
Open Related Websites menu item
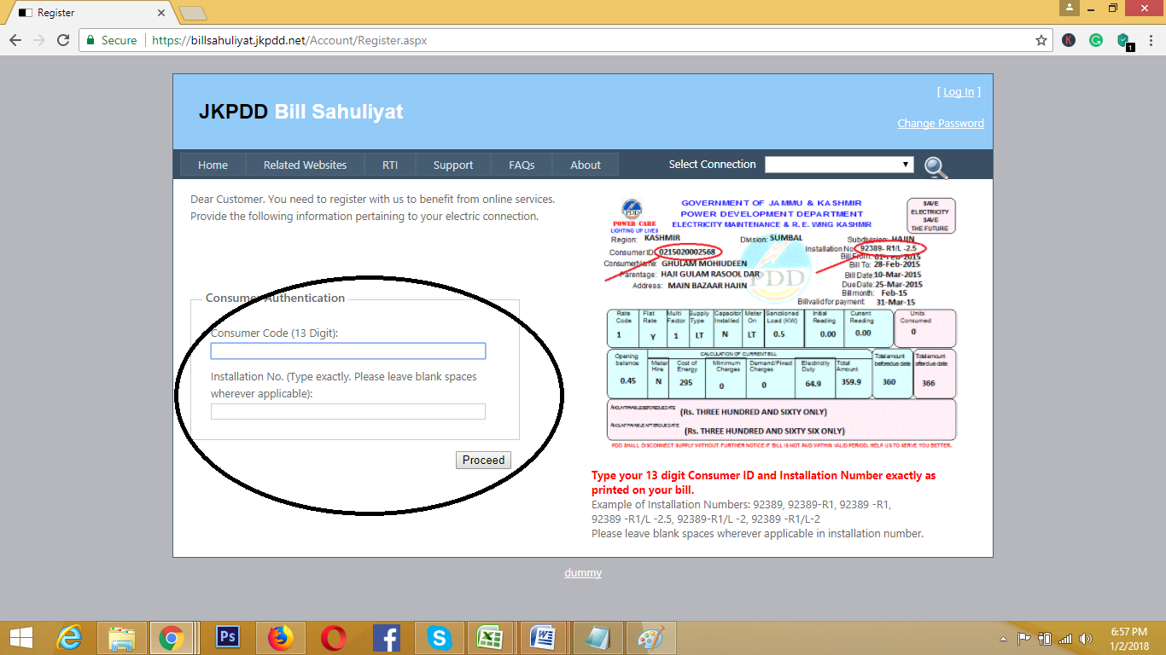point(305,165)
